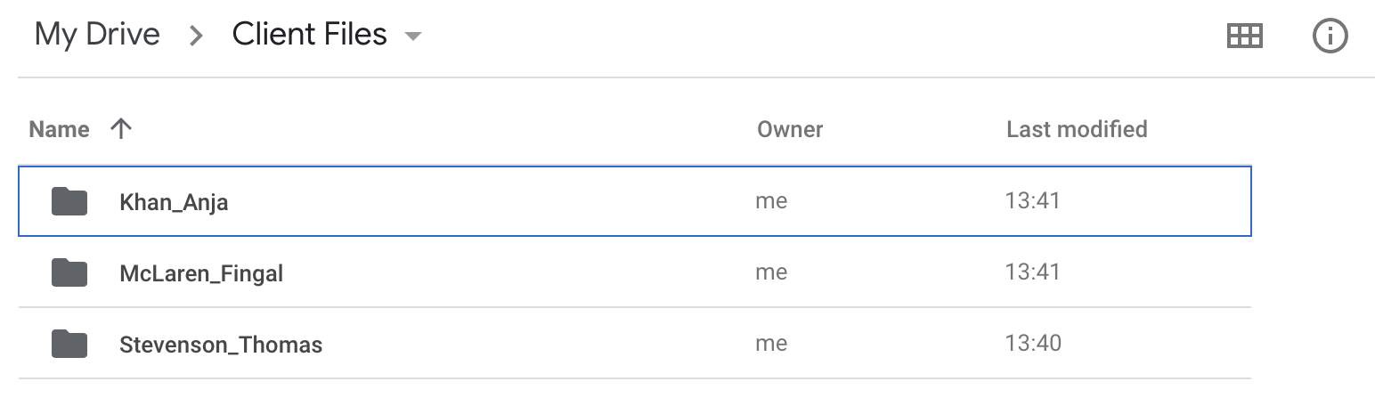Image resolution: width=1375 pixels, height=406 pixels.
Task: Click the 13:40 modified time for Stevenson_Thomas
Action: 1033,344
